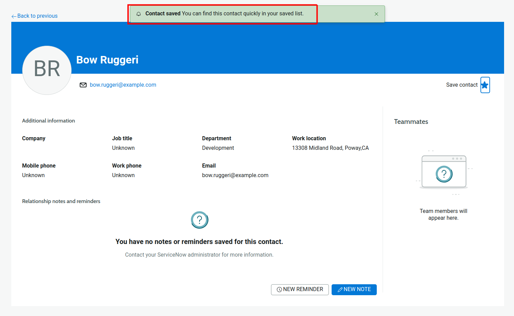Viewport: 514px width, 316px height.
Task: Click the Save contact label
Action: [x=461, y=85]
